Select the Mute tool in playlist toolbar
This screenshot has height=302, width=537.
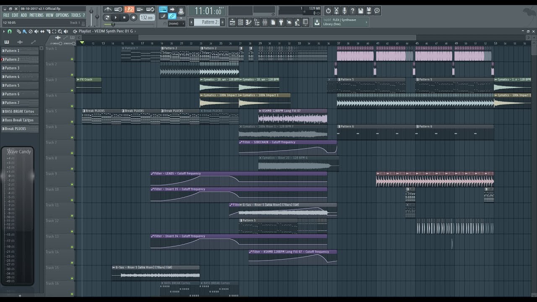[x=36, y=31]
